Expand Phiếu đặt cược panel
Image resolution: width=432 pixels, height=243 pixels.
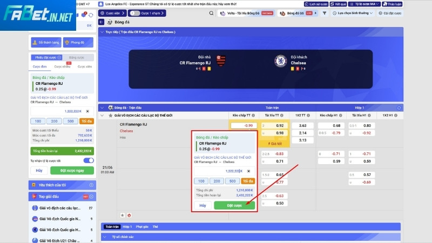tap(46, 58)
